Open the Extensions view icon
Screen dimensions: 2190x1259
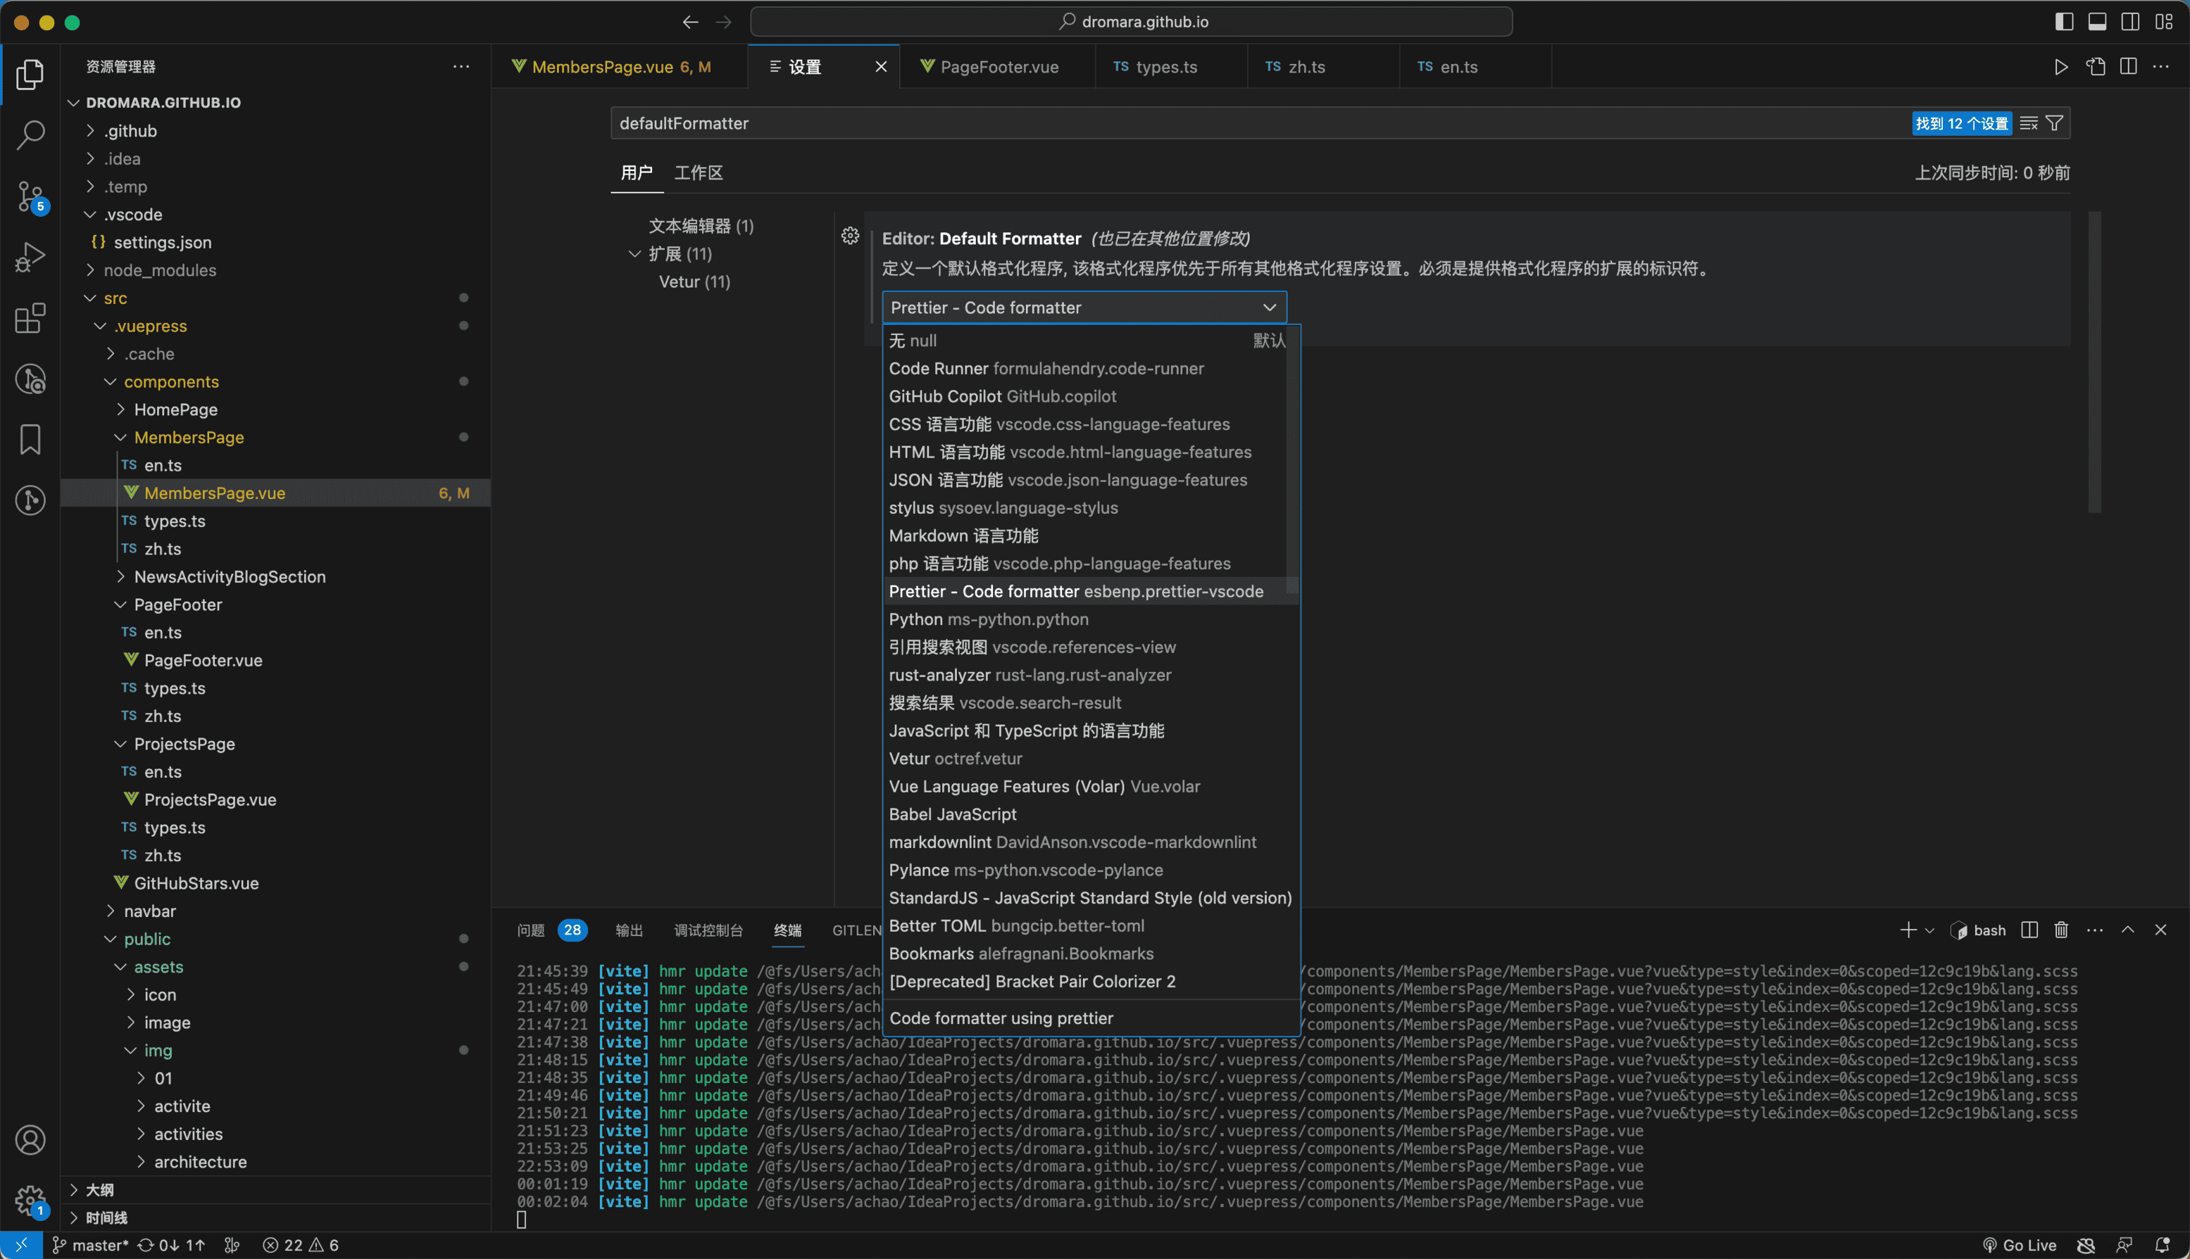click(x=30, y=318)
